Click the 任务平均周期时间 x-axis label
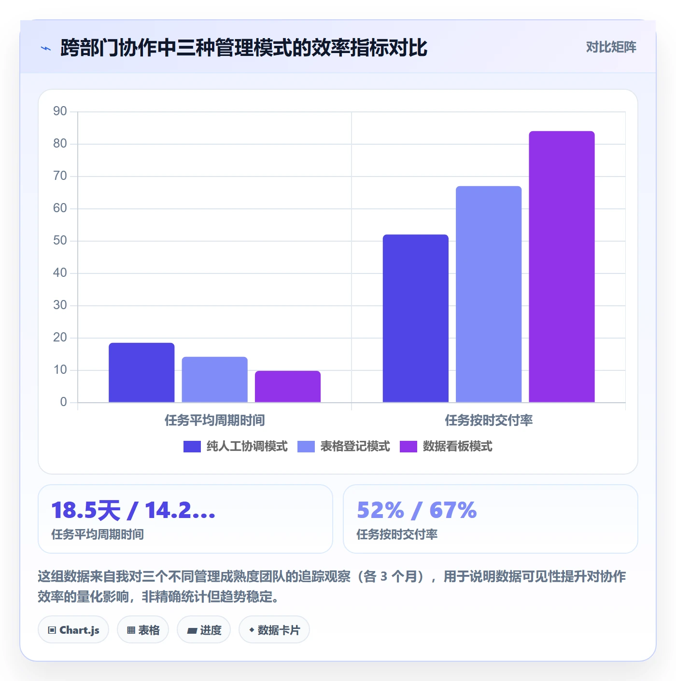 215,421
